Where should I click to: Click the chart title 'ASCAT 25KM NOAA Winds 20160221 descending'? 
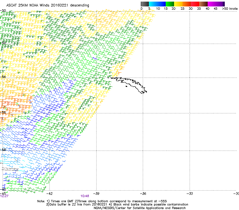click(47, 5)
